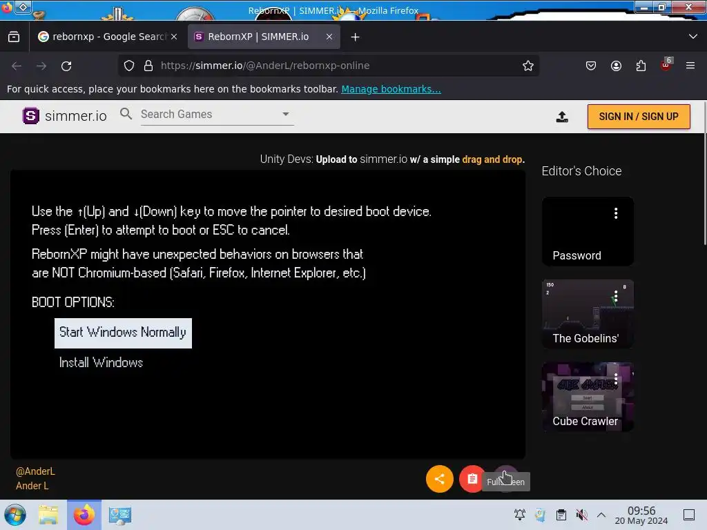Close the RebornXP SIMMER.io tab
This screenshot has width=707, height=530.
point(329,37)
